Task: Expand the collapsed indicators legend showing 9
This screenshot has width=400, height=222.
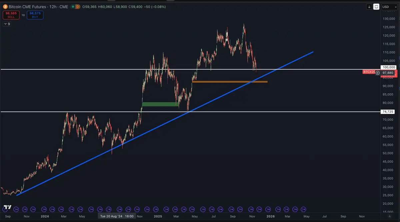Action: tap(7, 24)
